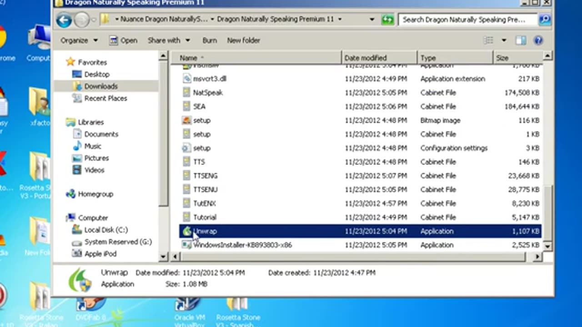Select WindowsInstaller-KB893803-x86 application icon
The image size is (582, 327).
tap(186, 245)
